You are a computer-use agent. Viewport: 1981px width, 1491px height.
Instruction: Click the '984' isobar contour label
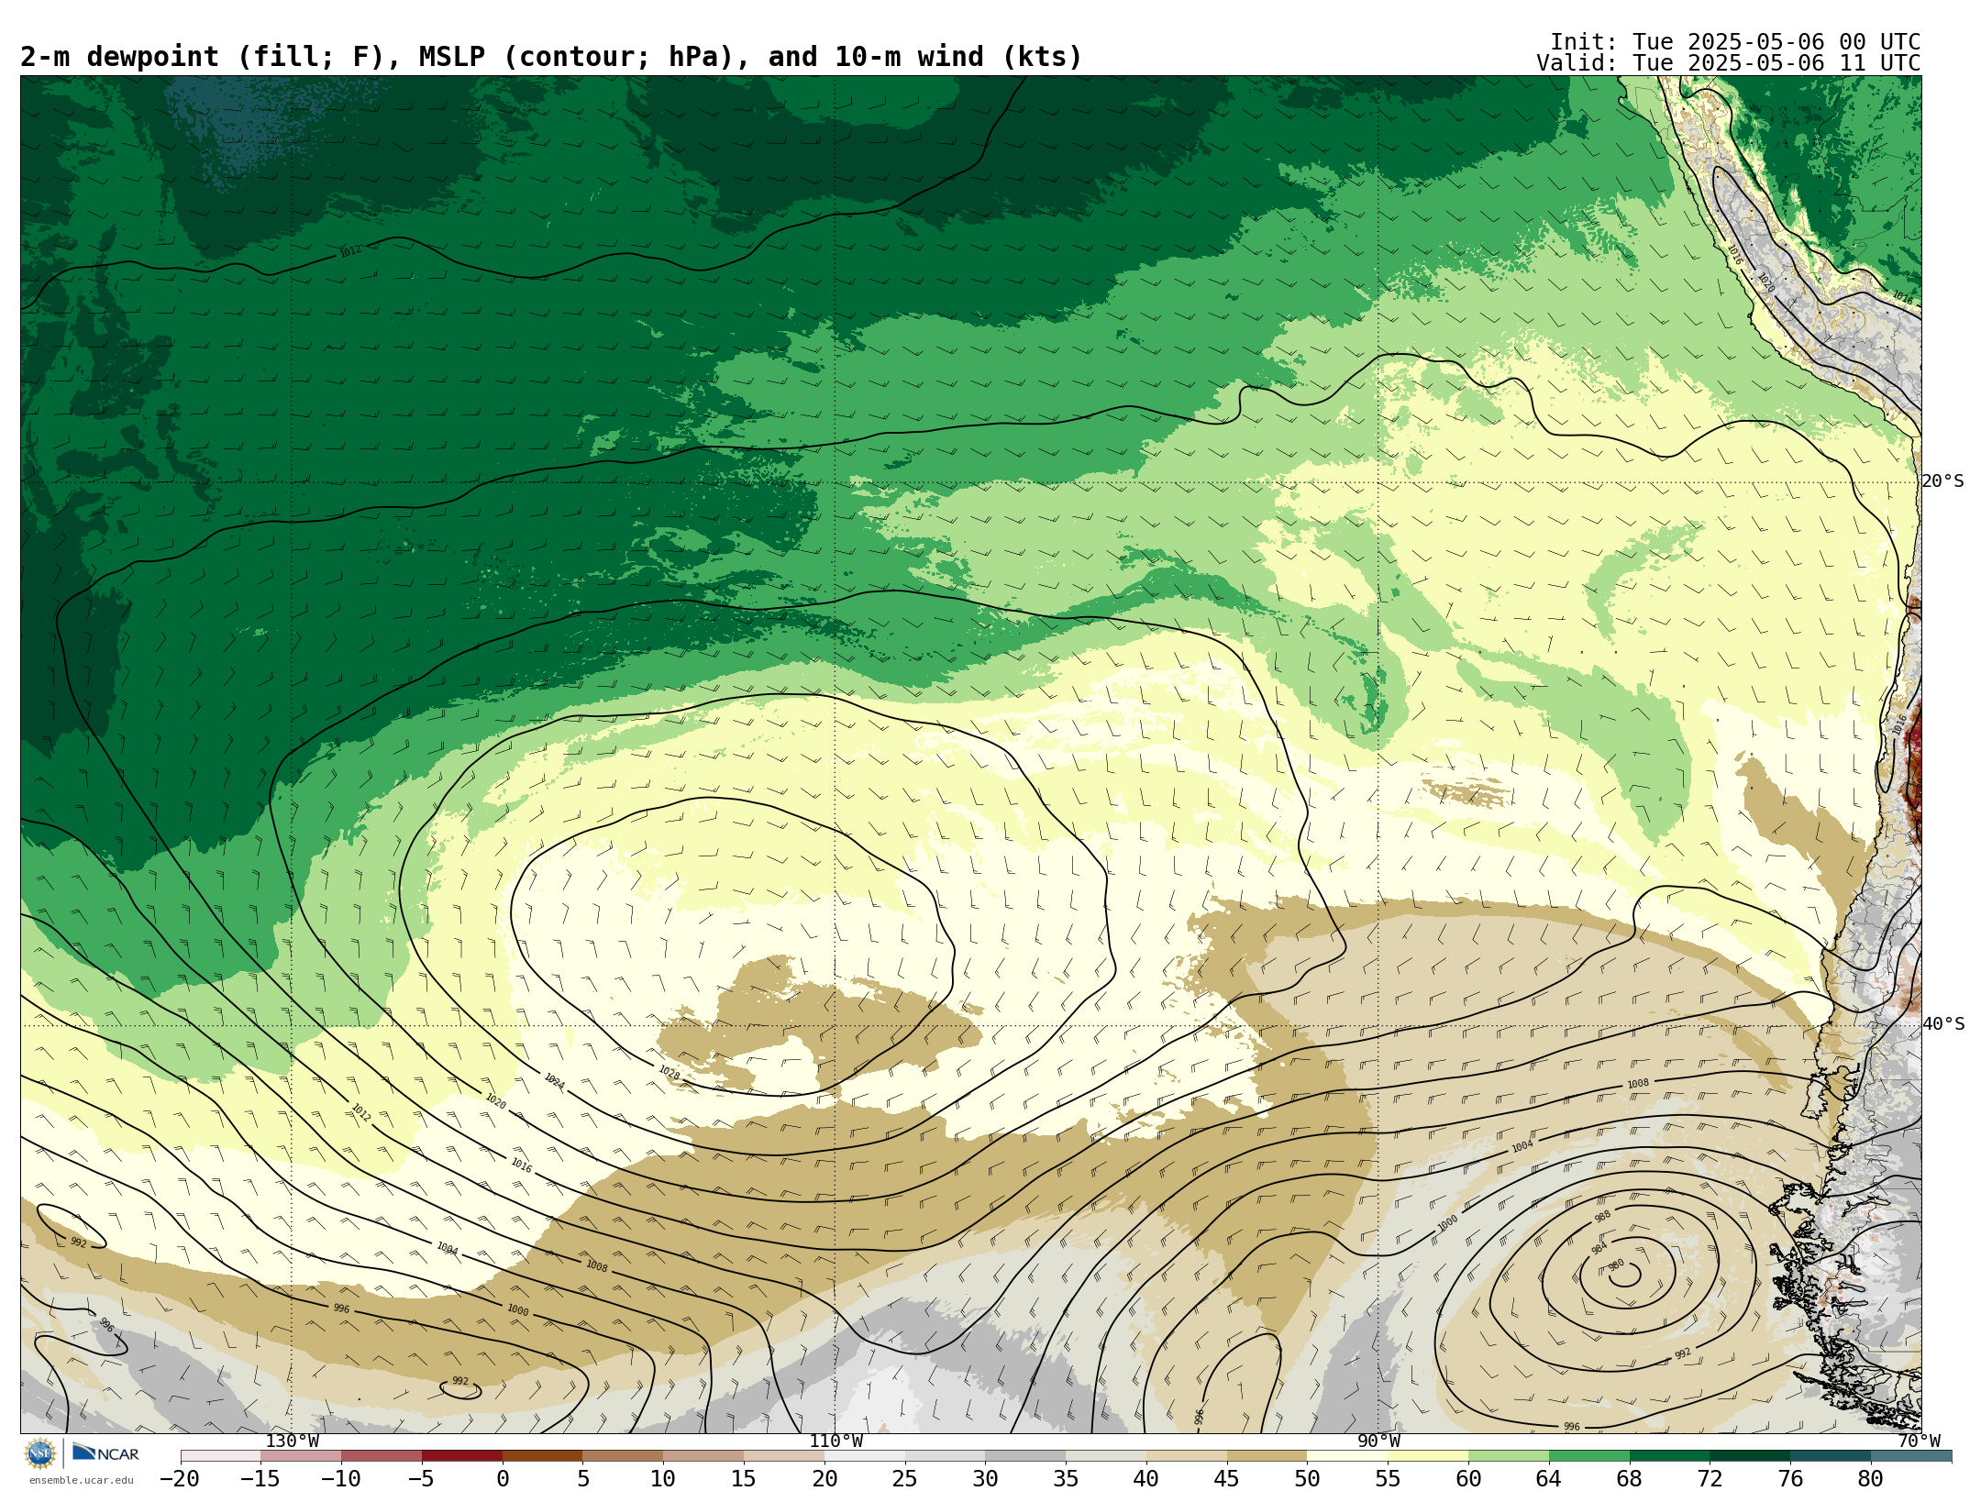click(x=1599, y=1248)
